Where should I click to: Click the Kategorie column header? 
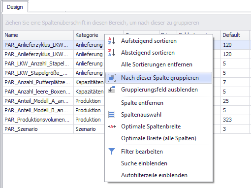click(x=89, y=35)
